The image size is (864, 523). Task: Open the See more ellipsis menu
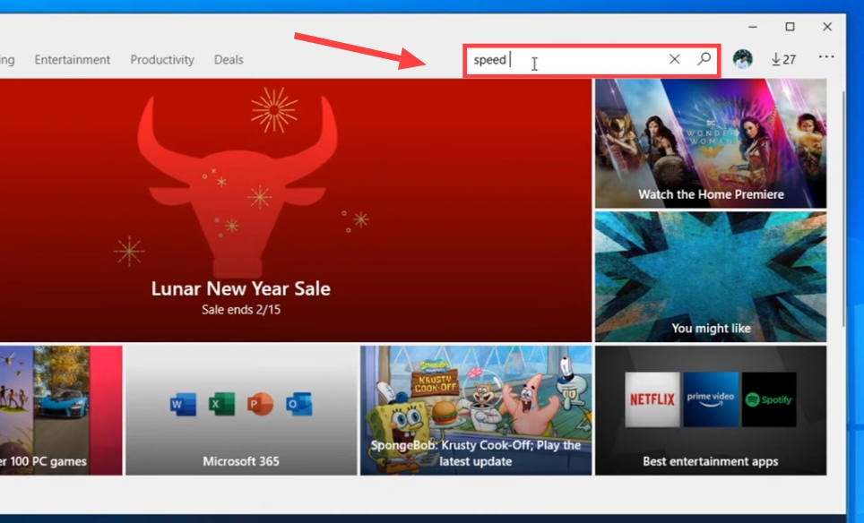pyautogui.click(x=826, y=56)
